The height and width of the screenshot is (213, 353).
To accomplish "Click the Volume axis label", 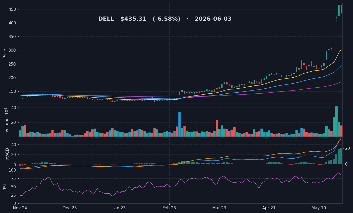I will click(7, 120).
